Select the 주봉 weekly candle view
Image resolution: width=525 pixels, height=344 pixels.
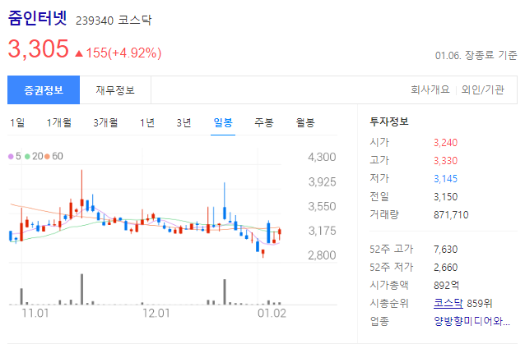tap(264, 122)
